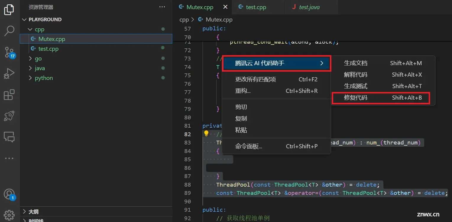Collapse the PLAYGROUND root folder
This screenshot has height=222, width=452.
click(25, 19)
